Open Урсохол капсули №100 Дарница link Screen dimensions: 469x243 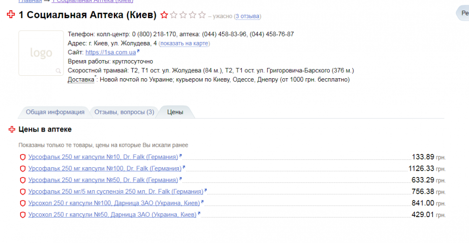coord(114,203)
